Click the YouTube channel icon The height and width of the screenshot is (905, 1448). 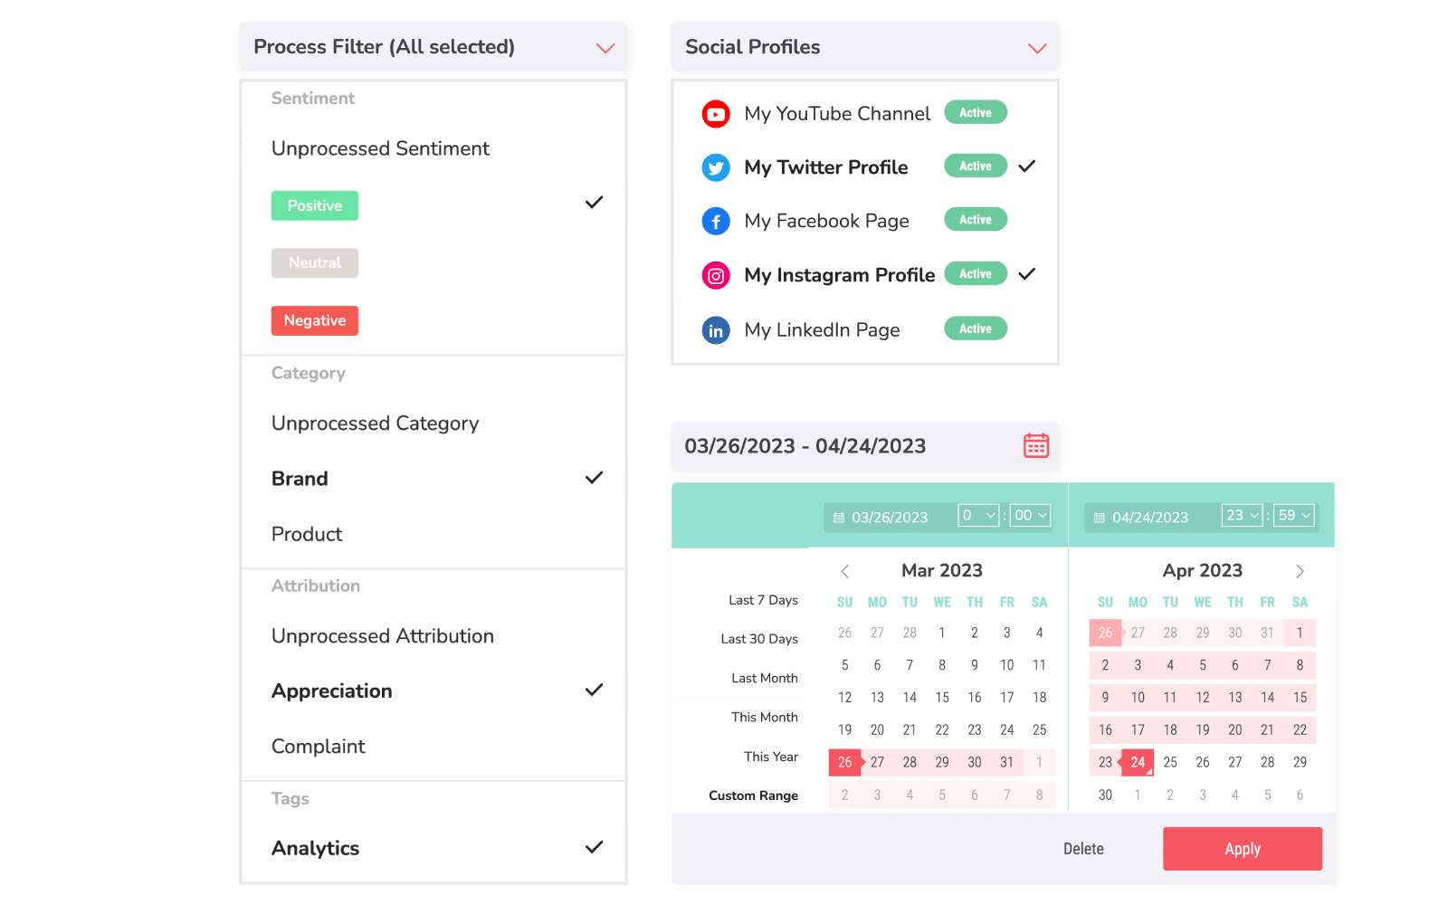click(x=716, y=114)
